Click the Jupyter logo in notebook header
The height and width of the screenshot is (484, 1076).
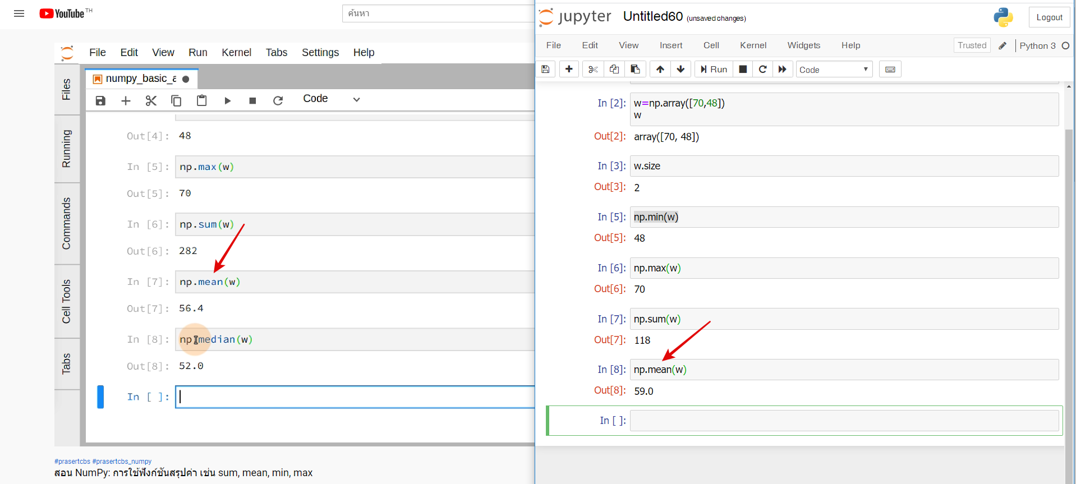pos(575,17)
